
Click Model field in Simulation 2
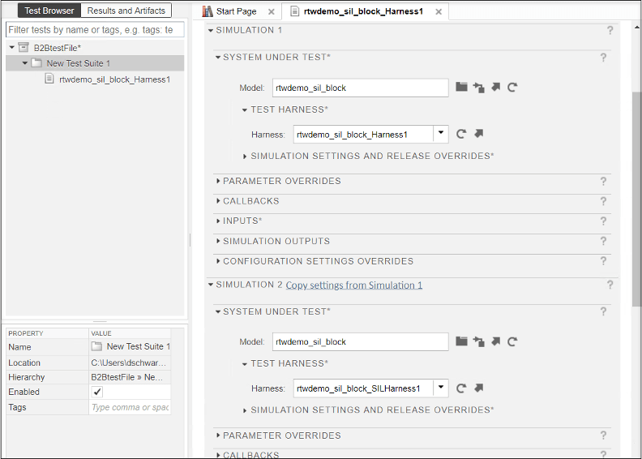click(x=360, y=341)
